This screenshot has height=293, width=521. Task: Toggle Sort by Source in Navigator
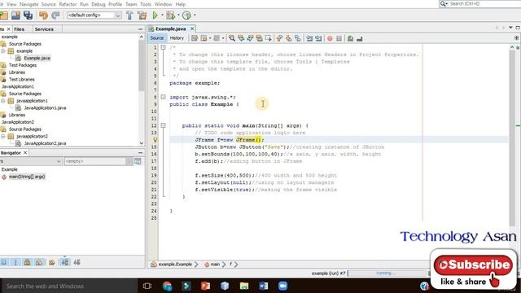77,262
